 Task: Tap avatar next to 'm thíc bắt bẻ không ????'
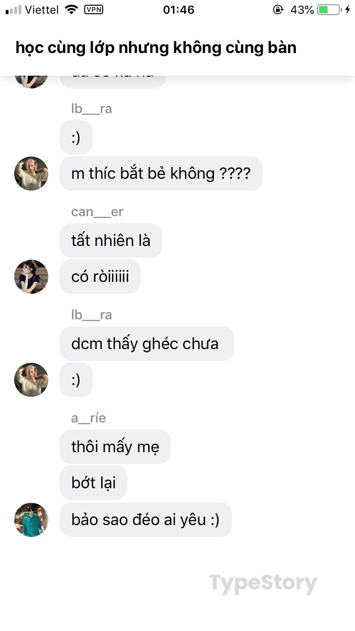(x=31, y=174)
